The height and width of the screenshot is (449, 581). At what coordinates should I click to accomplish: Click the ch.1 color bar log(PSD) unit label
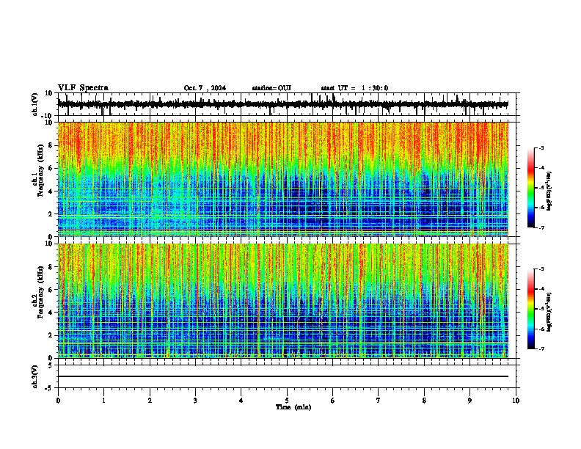click(549, 191)
